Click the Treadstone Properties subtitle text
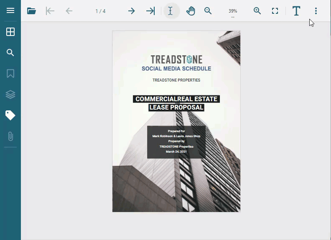The width and height of the screenshot is (331, 240). [176, 80]
